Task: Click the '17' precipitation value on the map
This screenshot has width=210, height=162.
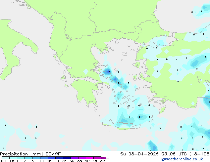Action: pos(109,72)
